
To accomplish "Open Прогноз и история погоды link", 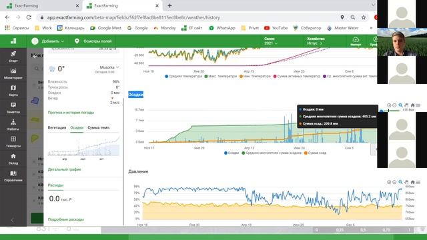I will click(71, 113).
